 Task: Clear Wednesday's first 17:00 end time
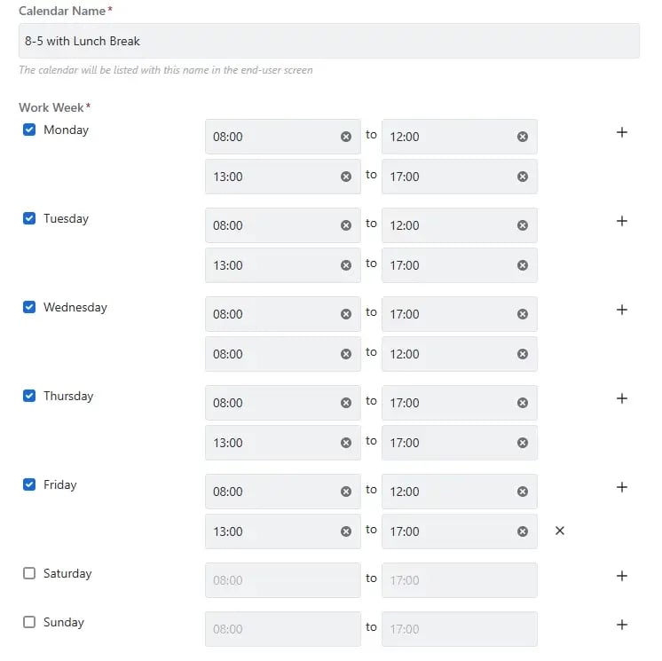coord(523,314)
